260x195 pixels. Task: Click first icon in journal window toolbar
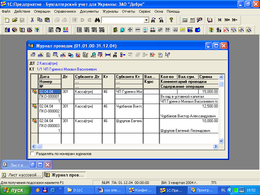33,55
